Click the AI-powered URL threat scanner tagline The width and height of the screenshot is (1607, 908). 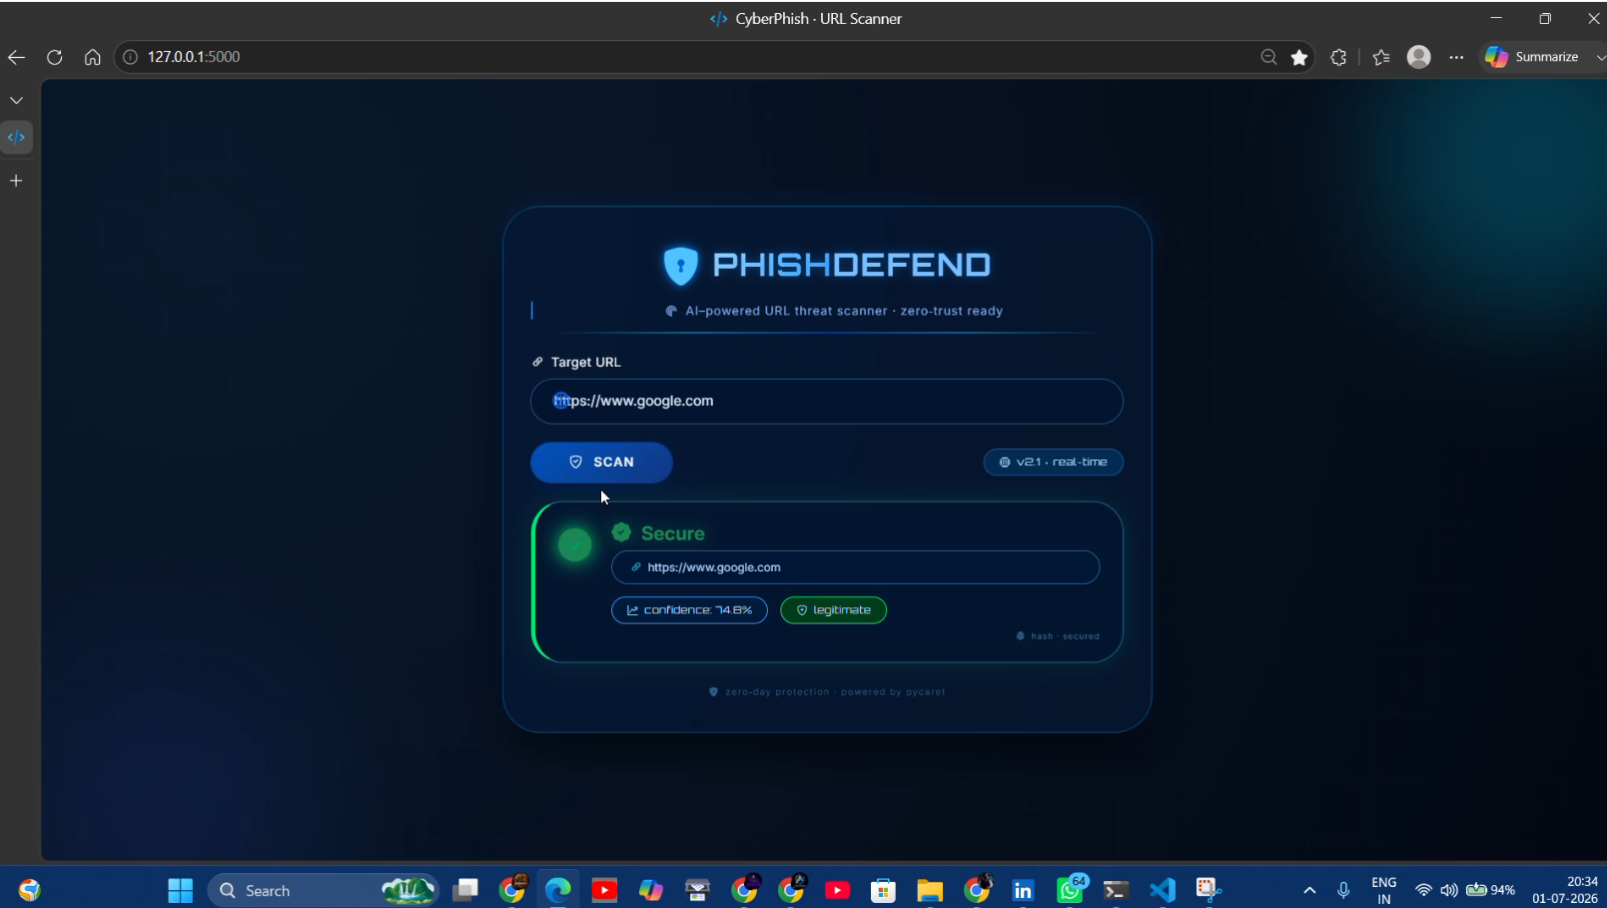[844, 311]
